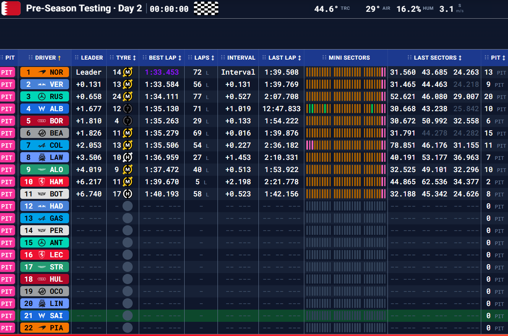Click the Mercedes logo on RUS badge
The image size is (508, 336).
tap(41, 97)
